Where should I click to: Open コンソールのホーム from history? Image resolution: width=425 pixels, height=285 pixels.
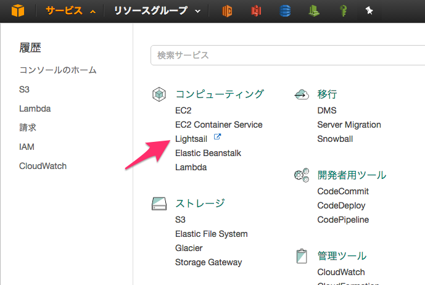58,70
